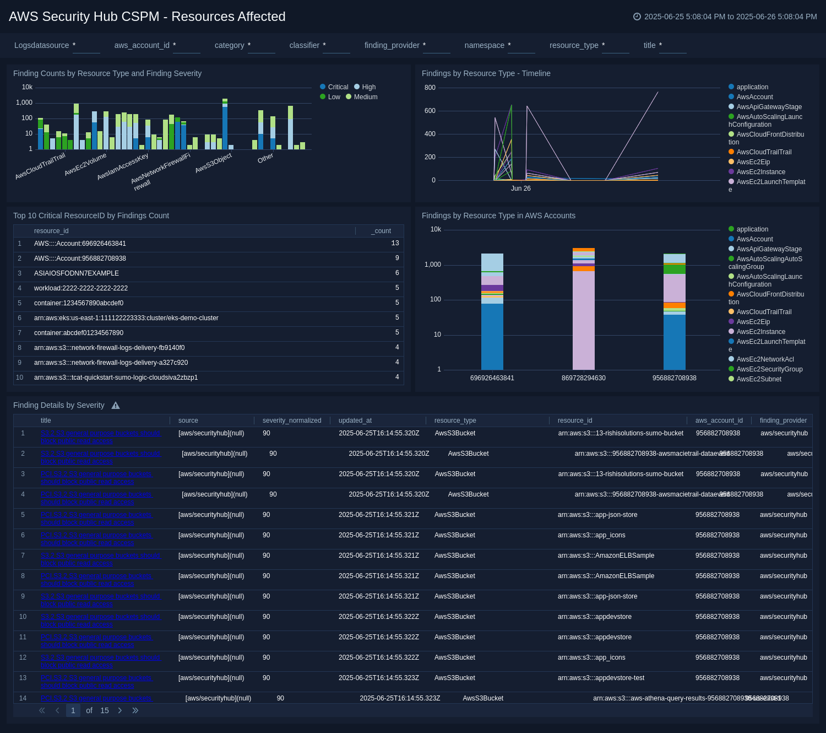The width and height of the screenshot is (826, 733).
Task: Toggle the High series in the severity legend
Action: (365, 87)
